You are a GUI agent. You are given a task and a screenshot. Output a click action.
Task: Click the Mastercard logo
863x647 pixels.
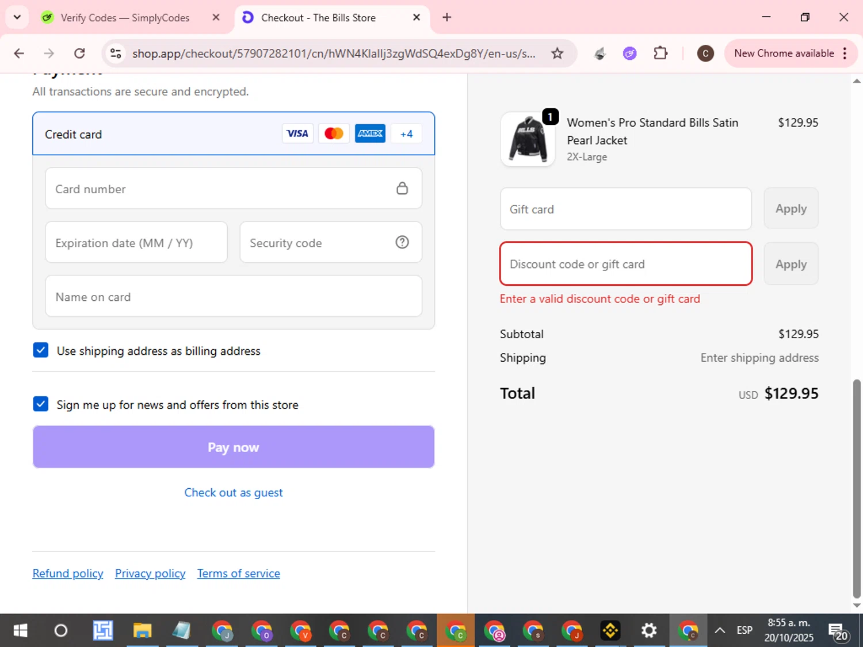(334, 133)
